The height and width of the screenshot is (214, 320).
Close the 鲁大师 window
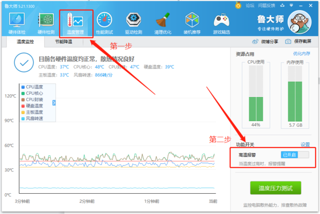click(x=310, y=5)
